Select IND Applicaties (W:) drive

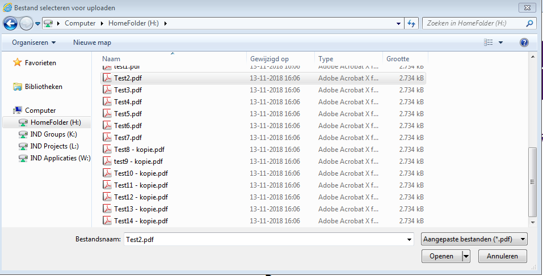60,158
